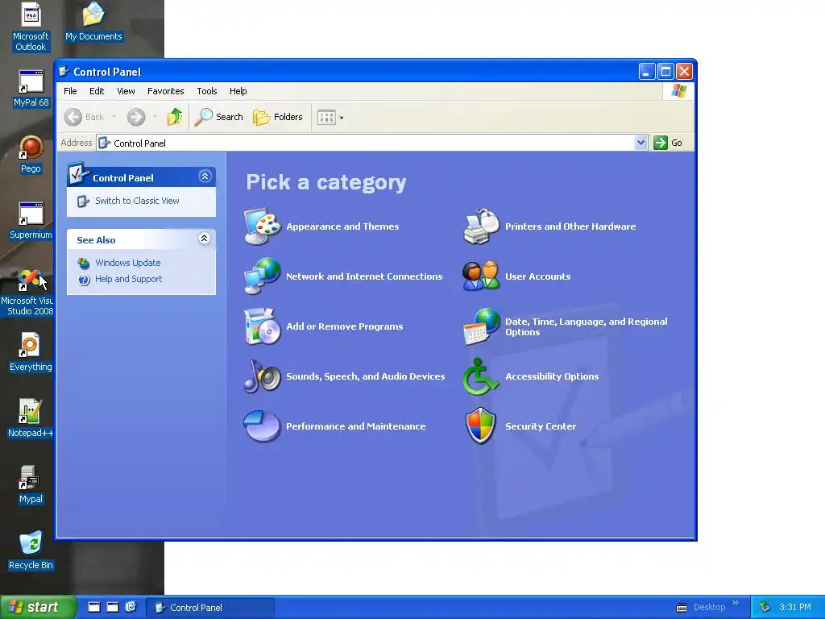Select the Pego desktop shortcut
Screen dimensions: 825x619
[x=31, y=154]
